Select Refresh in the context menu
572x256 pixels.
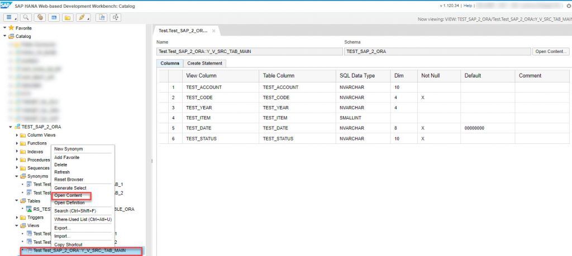pos(62,172)
